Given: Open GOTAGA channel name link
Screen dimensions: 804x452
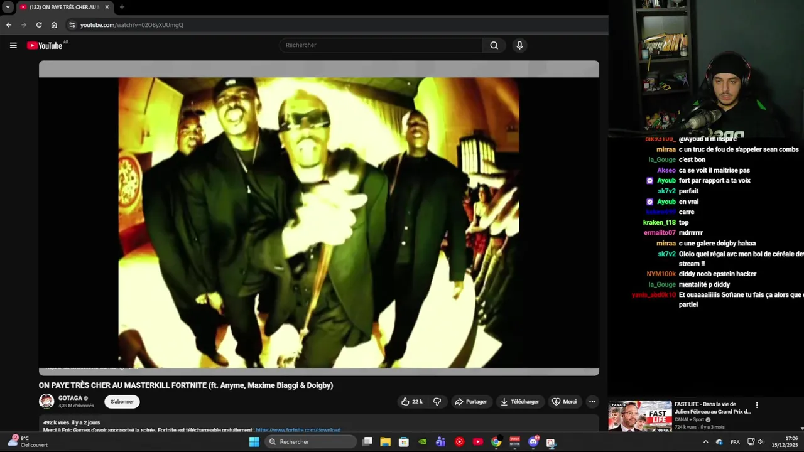Looking at the screenshot, I should (x=70, y=398).
